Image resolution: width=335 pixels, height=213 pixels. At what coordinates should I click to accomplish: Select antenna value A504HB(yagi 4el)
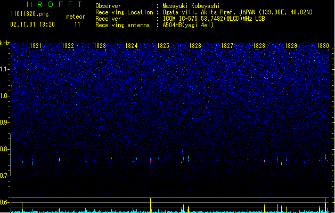tap(188, 25)
